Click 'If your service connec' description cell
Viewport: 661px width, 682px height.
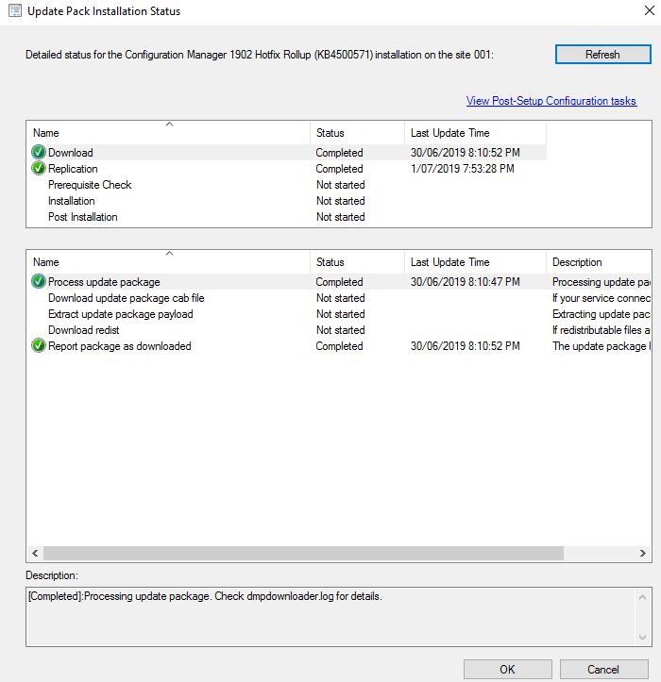click(602, 297)
